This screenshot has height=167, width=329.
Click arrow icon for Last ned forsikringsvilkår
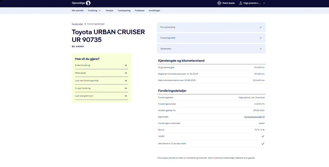click(126, 81)
